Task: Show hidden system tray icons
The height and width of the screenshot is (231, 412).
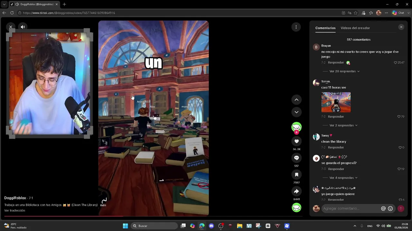Action: pos(355,226)
